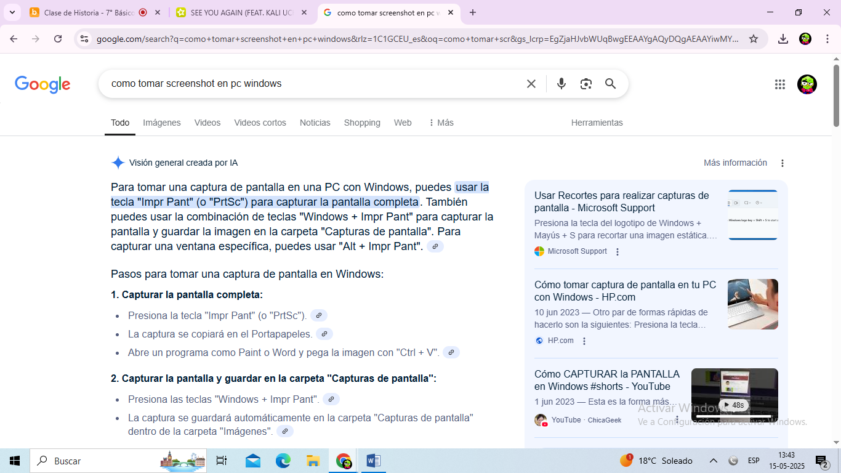Viewport: 841px width, 473px height.
Task: Open source link after 'carpeta "Imágenes"'
Action: coord(285,431)
